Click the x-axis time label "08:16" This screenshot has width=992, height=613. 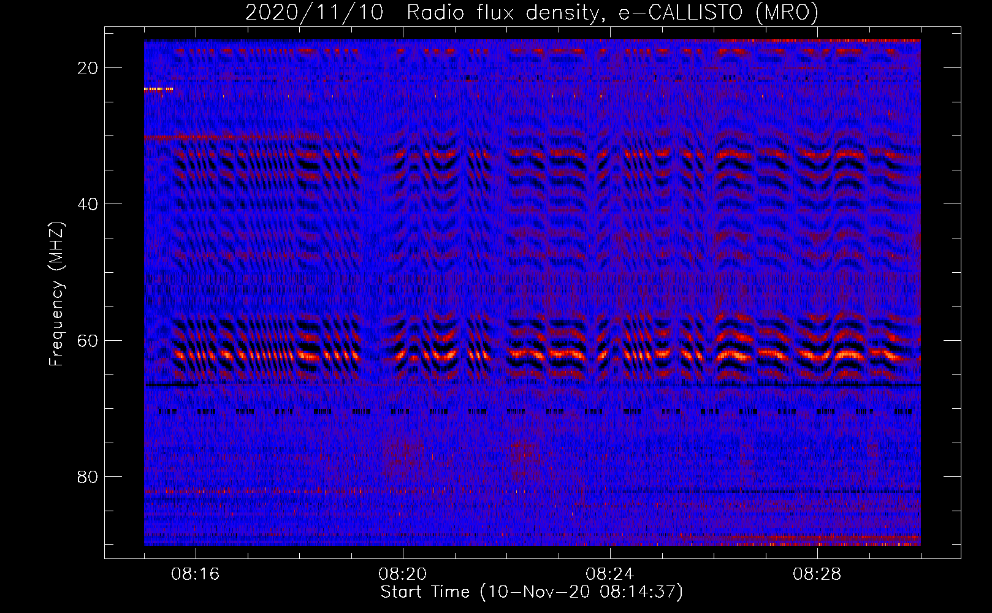tap(196, 574)
